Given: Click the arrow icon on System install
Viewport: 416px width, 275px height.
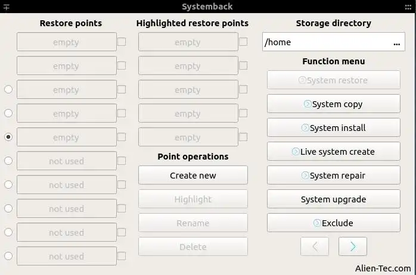Looking at the screenshot, I should tap(305, 127).
